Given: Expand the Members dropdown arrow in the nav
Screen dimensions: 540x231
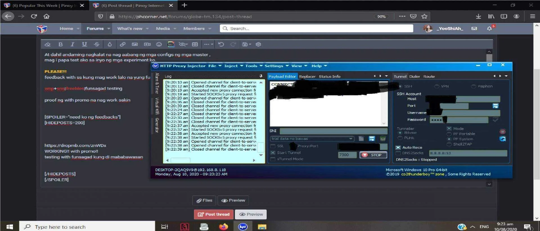Looking at the screenshot, I should [x=210, y=29].
